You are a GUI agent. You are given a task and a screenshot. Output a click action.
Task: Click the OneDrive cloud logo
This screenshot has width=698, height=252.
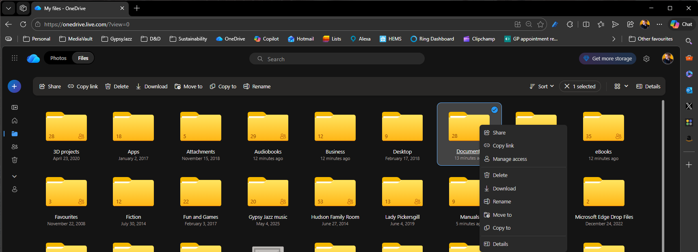33,58
